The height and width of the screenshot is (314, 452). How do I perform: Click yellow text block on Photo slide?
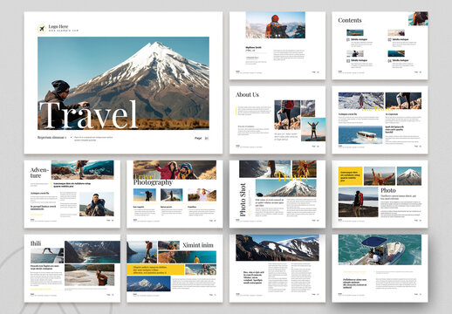pos(351,176)
